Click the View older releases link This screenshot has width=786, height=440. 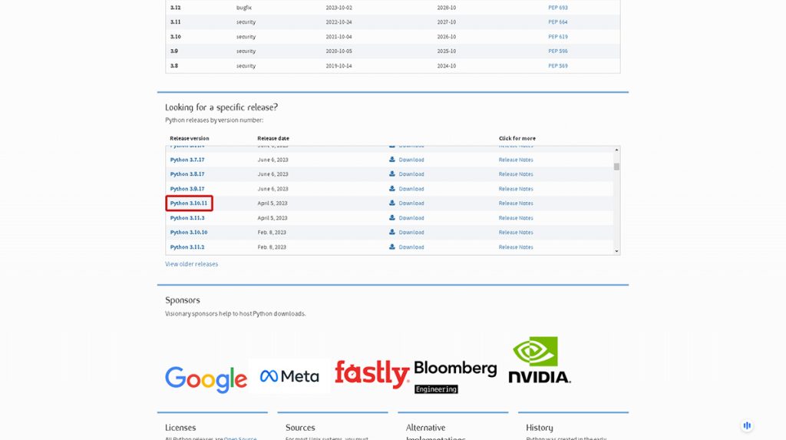tap(191, 264)
